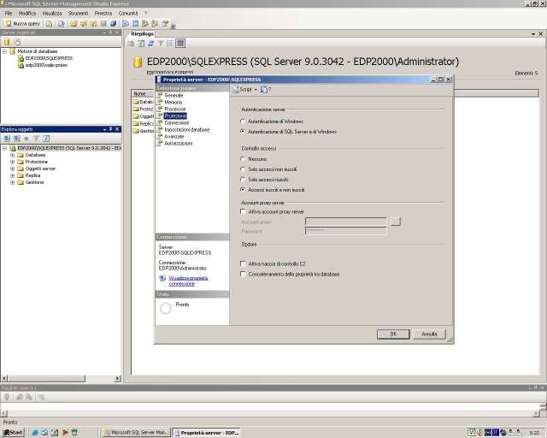Click the Script button in properties dialog
The image size is (547, 438).
[x=243, y=90]
